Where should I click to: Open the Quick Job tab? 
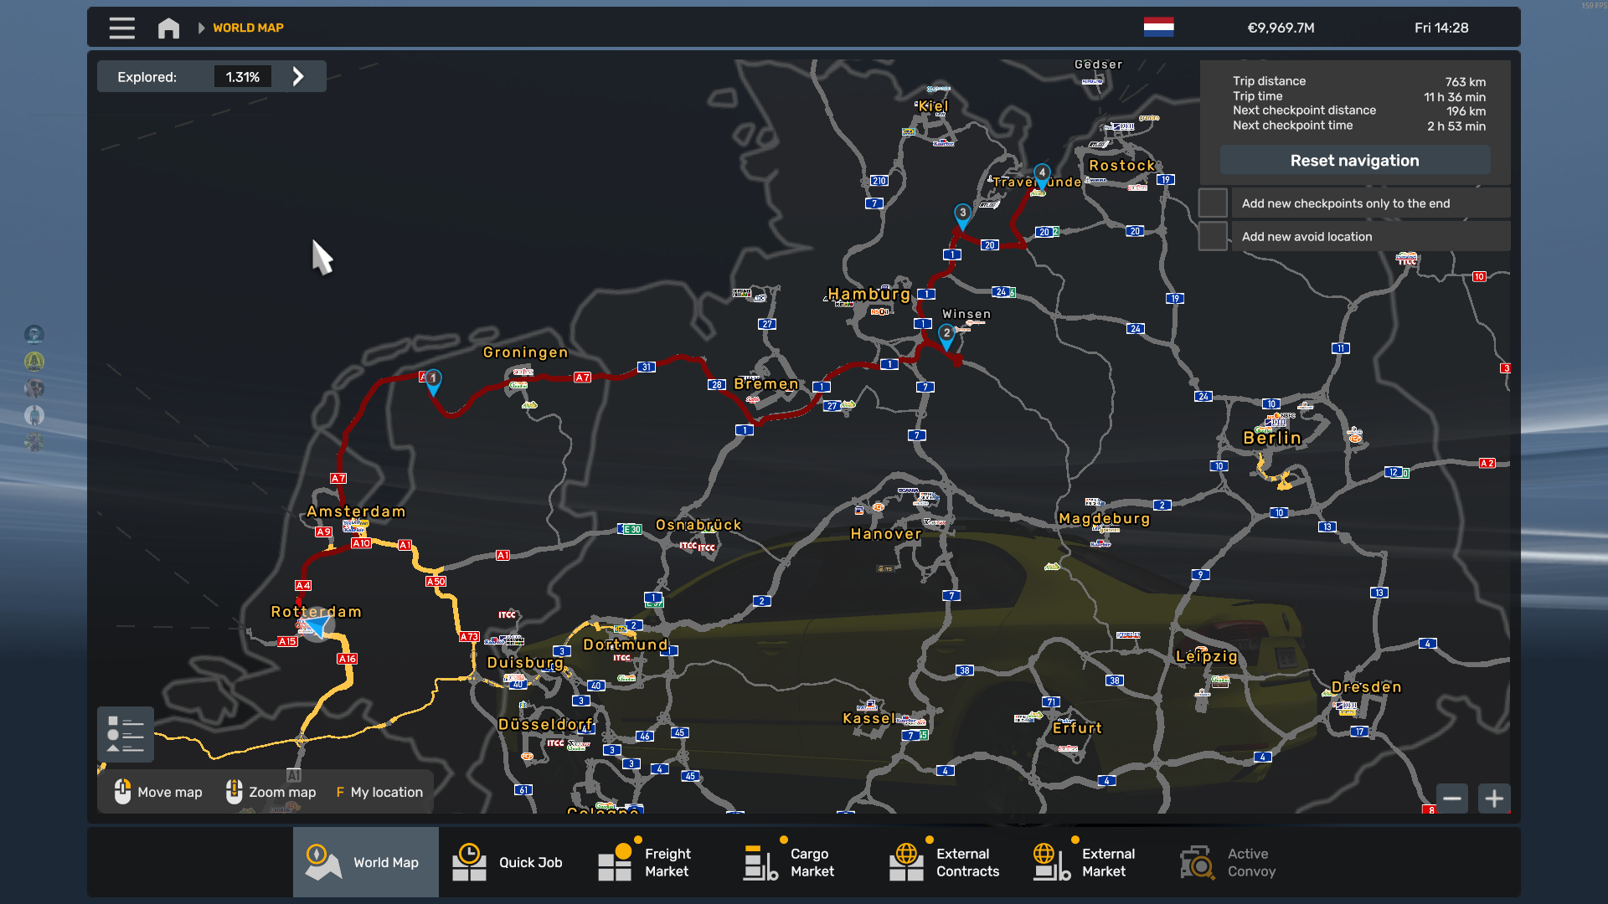point(511,862)
